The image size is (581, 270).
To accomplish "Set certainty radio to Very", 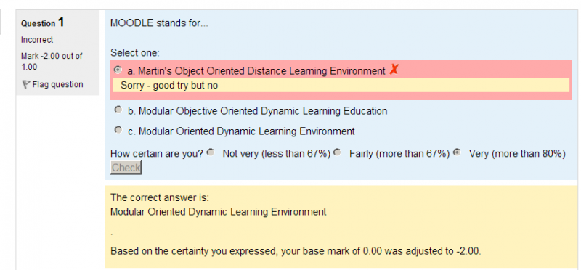I will [x=458, y=152].
